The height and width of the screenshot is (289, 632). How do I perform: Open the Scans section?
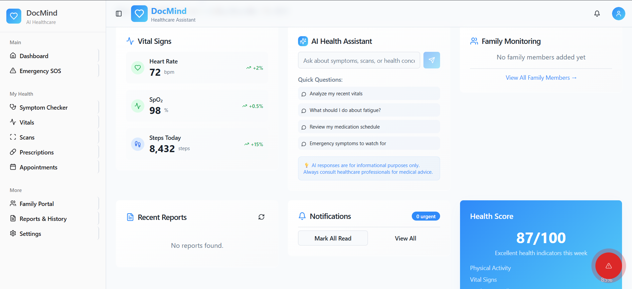(x=27, y=137)
